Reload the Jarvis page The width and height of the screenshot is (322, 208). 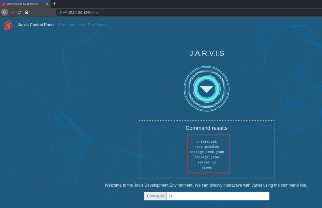click(19, 12)
